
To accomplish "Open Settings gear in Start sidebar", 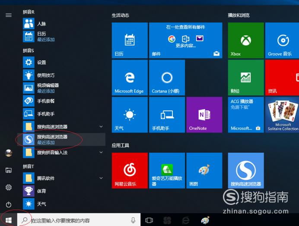I will click(9, 187).
